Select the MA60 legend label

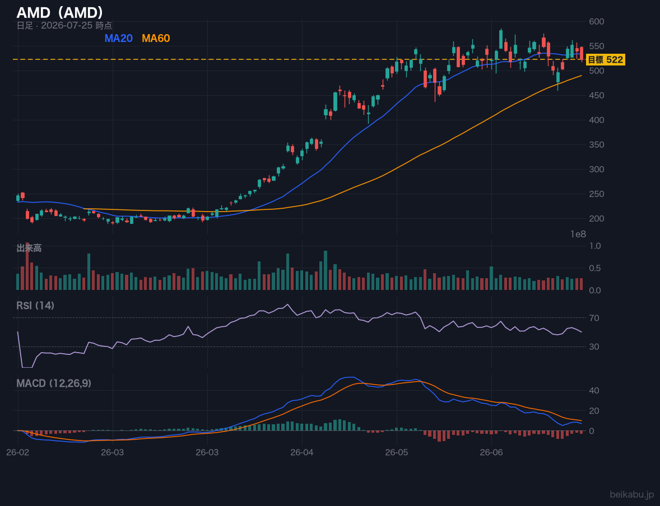tap(156, 38)
